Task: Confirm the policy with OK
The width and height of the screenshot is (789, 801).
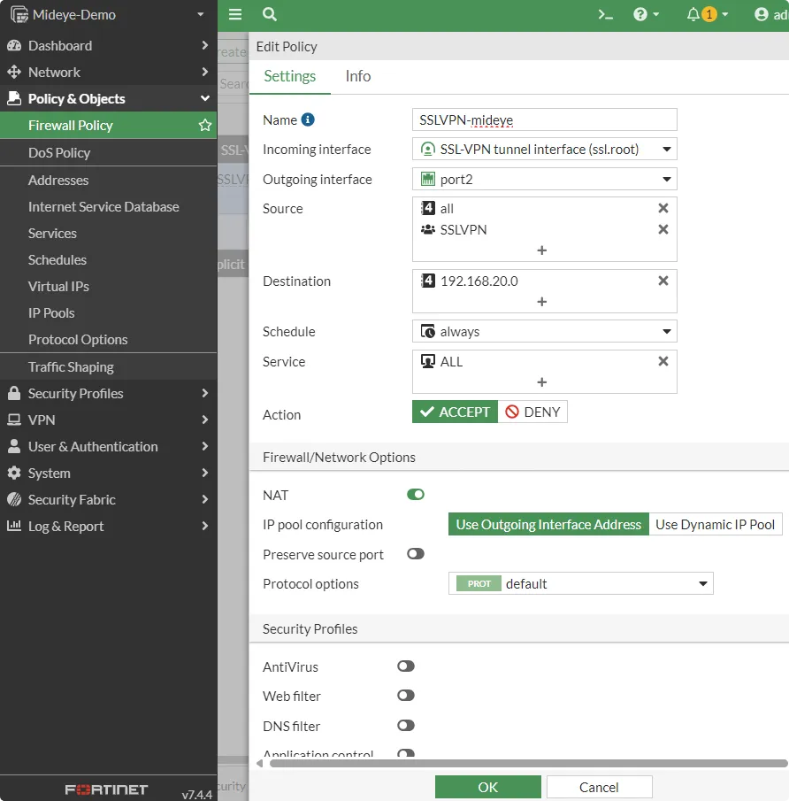Action: click(x=487, y=787)
